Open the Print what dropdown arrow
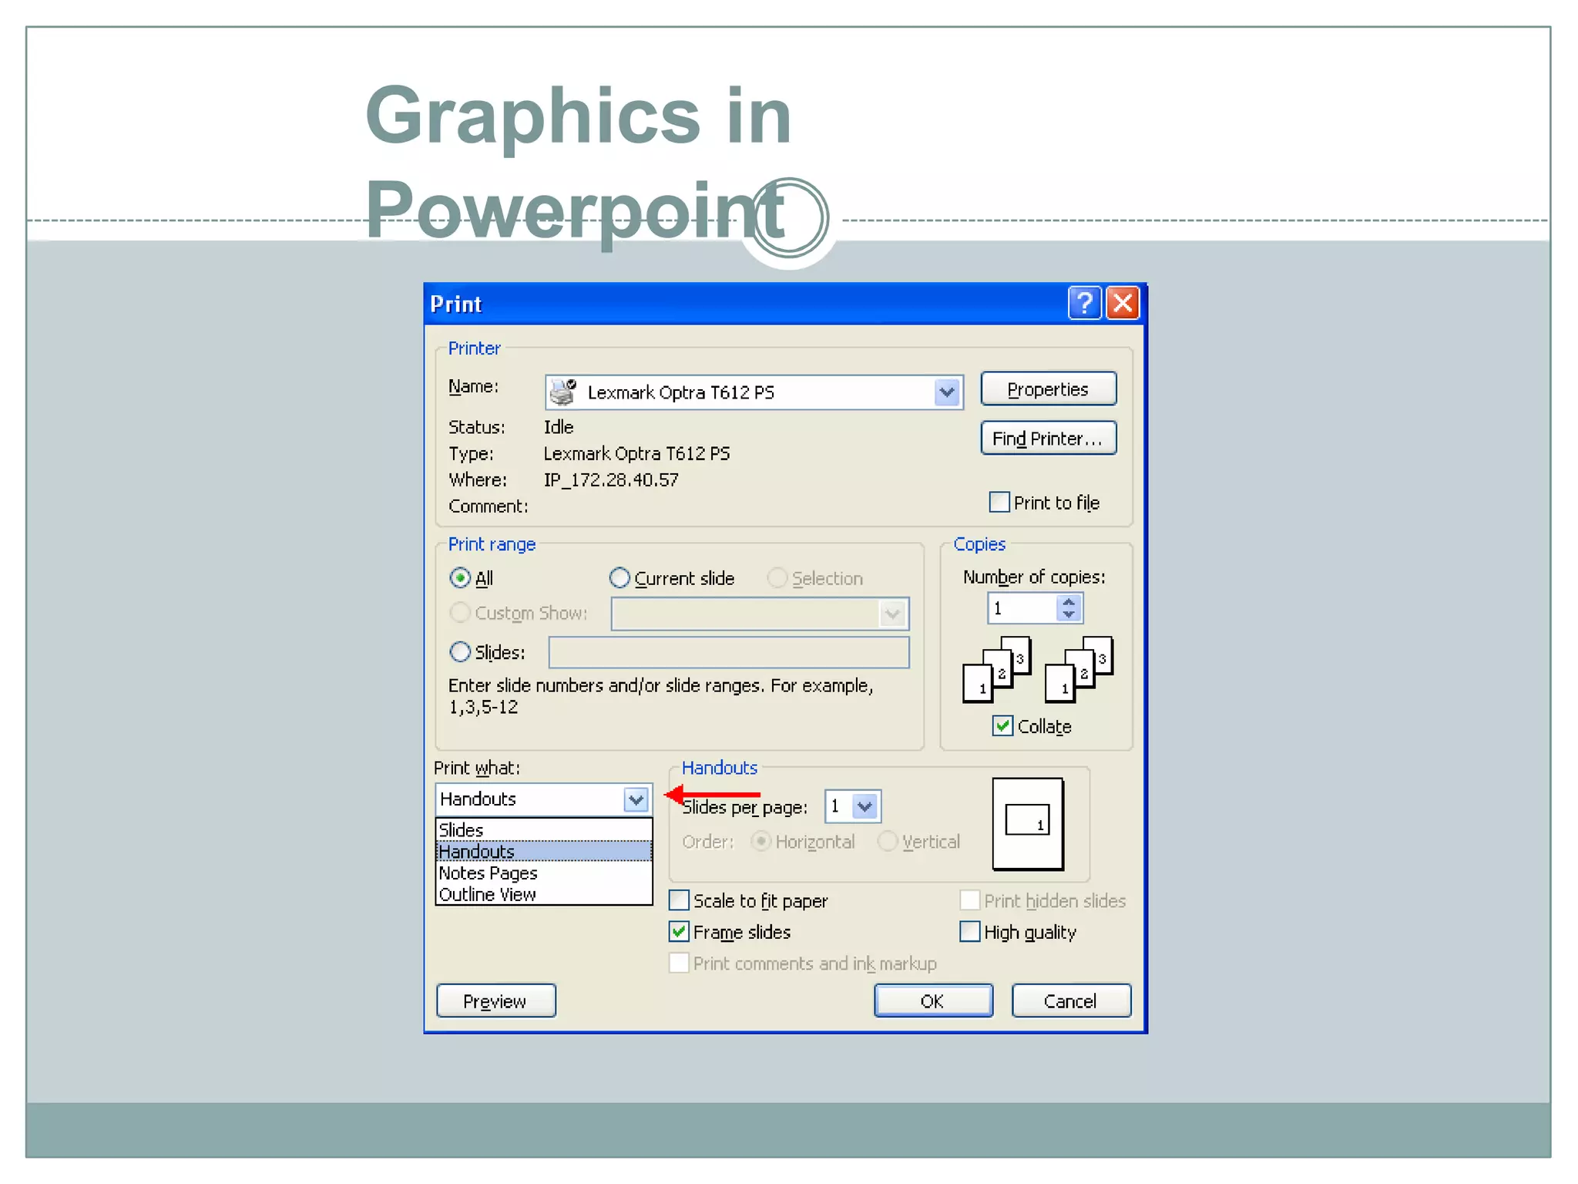 (636, 799)
